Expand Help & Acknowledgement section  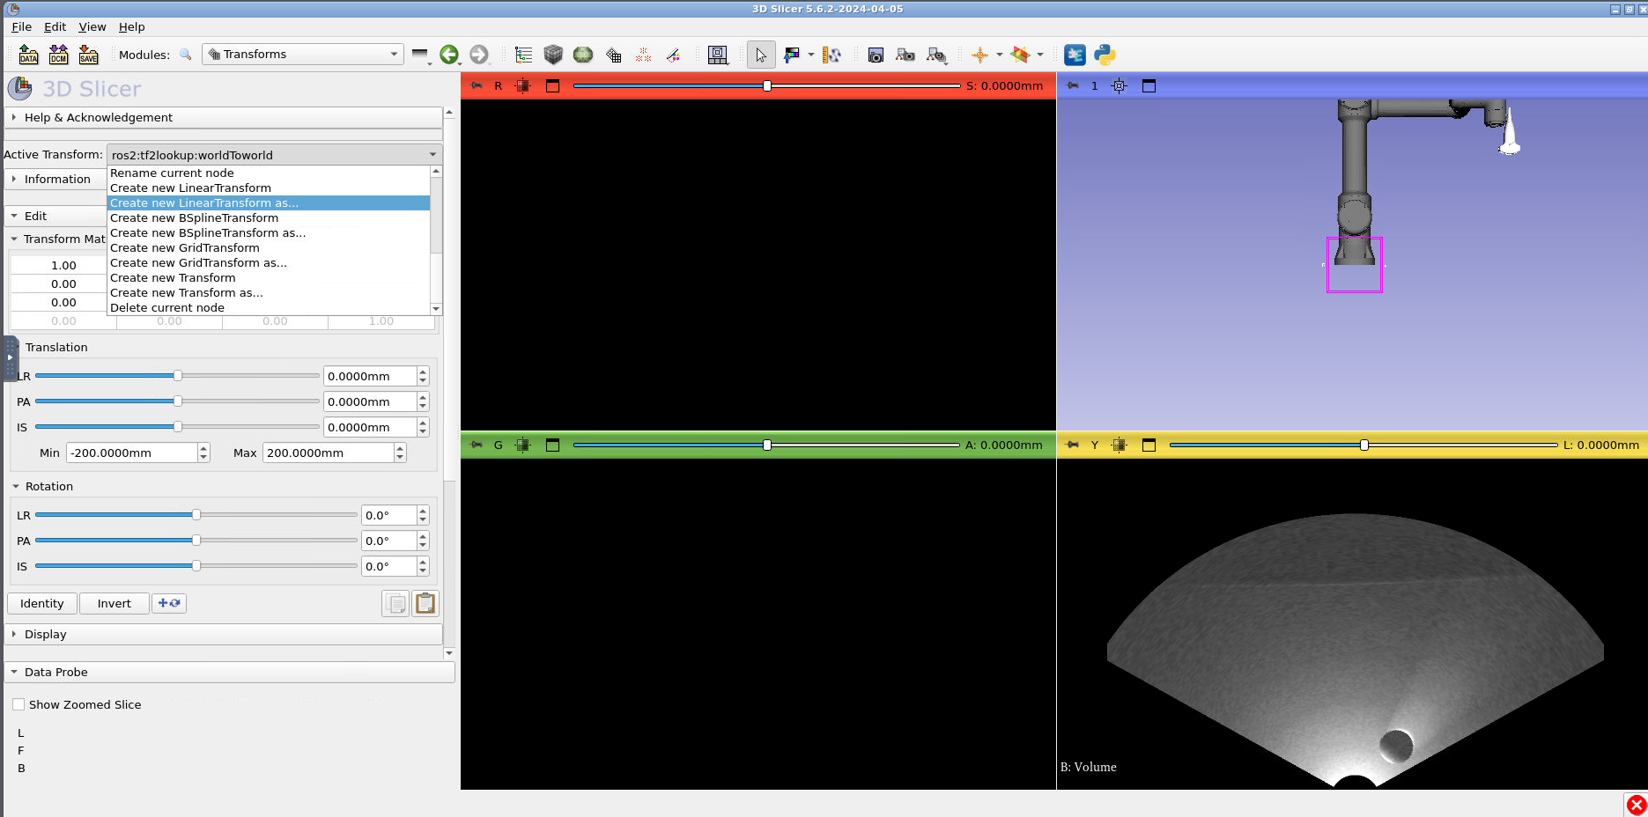click(x=223, y=117)
